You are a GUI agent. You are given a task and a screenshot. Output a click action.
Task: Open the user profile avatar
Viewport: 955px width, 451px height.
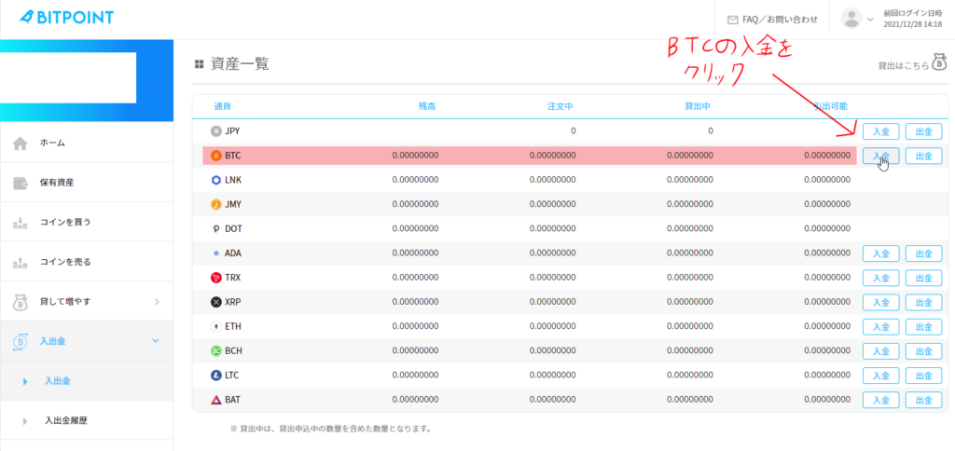(x=851, y=19)
